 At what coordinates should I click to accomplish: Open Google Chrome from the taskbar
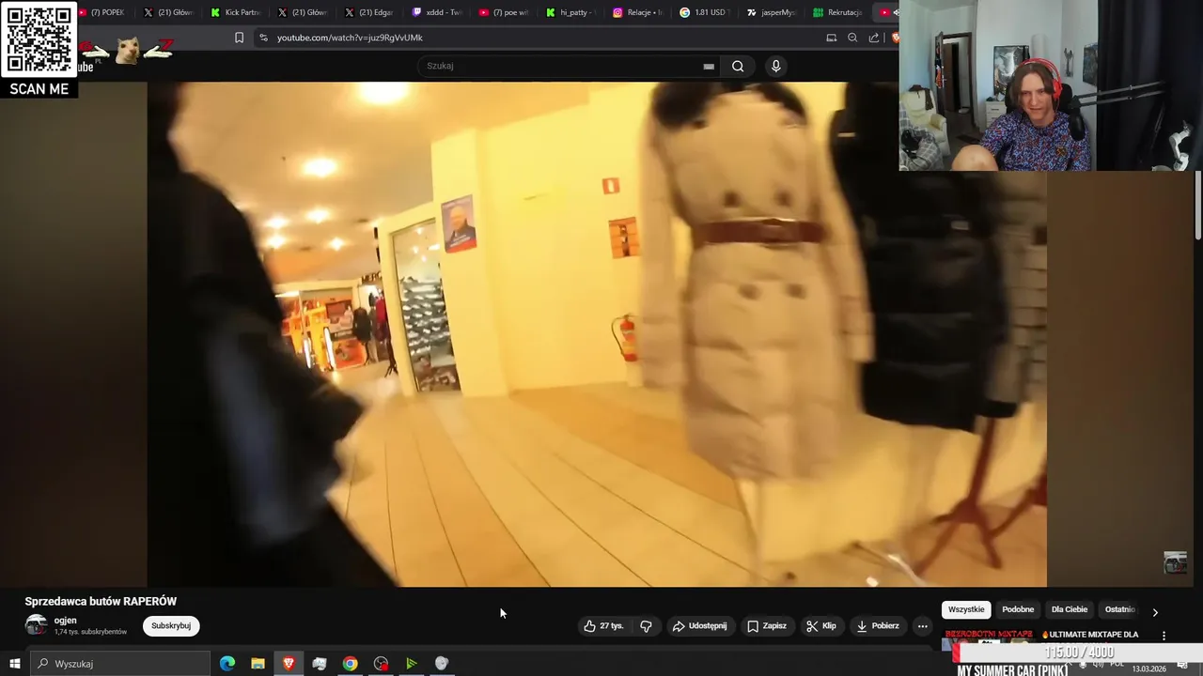click(x=350, y=664)
